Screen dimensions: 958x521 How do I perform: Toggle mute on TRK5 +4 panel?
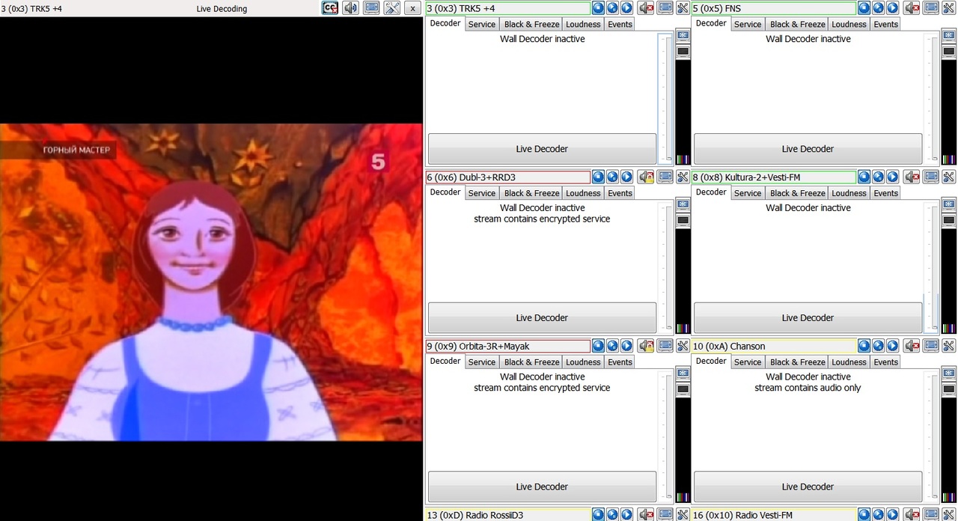click(x=646, y=8)
